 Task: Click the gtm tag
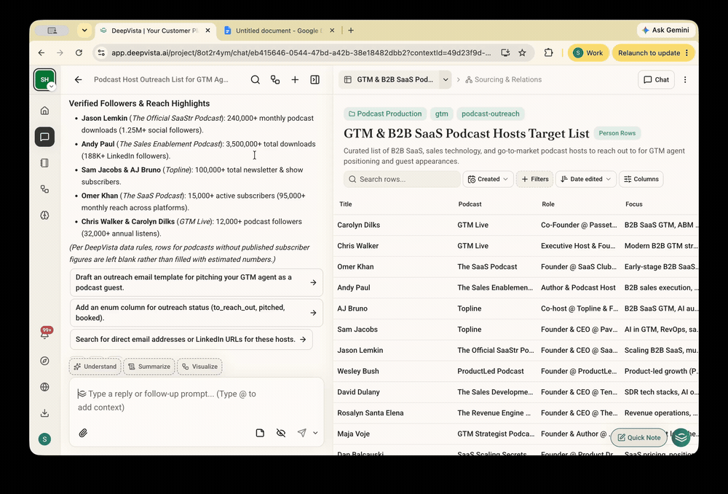[442, 113]
